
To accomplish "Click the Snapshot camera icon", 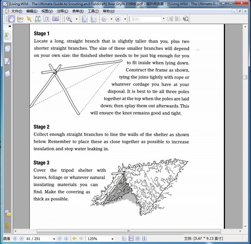I will [x=55, y=19].
